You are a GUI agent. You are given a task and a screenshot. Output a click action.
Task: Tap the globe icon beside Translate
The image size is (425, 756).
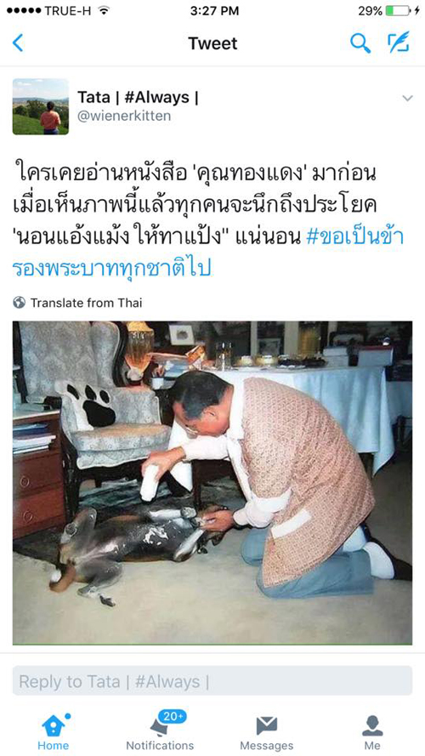20,303
